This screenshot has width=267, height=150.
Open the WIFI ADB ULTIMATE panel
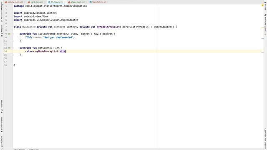point(265,25)
